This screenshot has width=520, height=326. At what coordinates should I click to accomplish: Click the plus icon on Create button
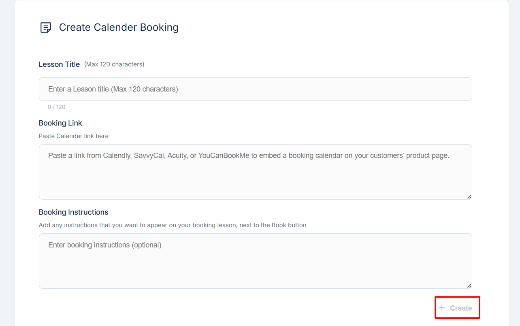click(x=442, y=308)
